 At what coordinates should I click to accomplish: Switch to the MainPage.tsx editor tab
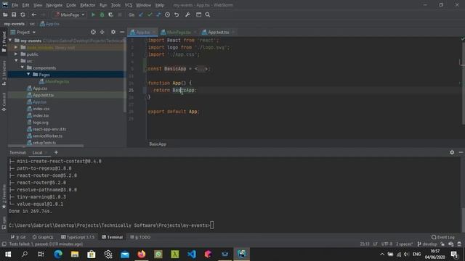pyautogui.click(x=179, y=32)
